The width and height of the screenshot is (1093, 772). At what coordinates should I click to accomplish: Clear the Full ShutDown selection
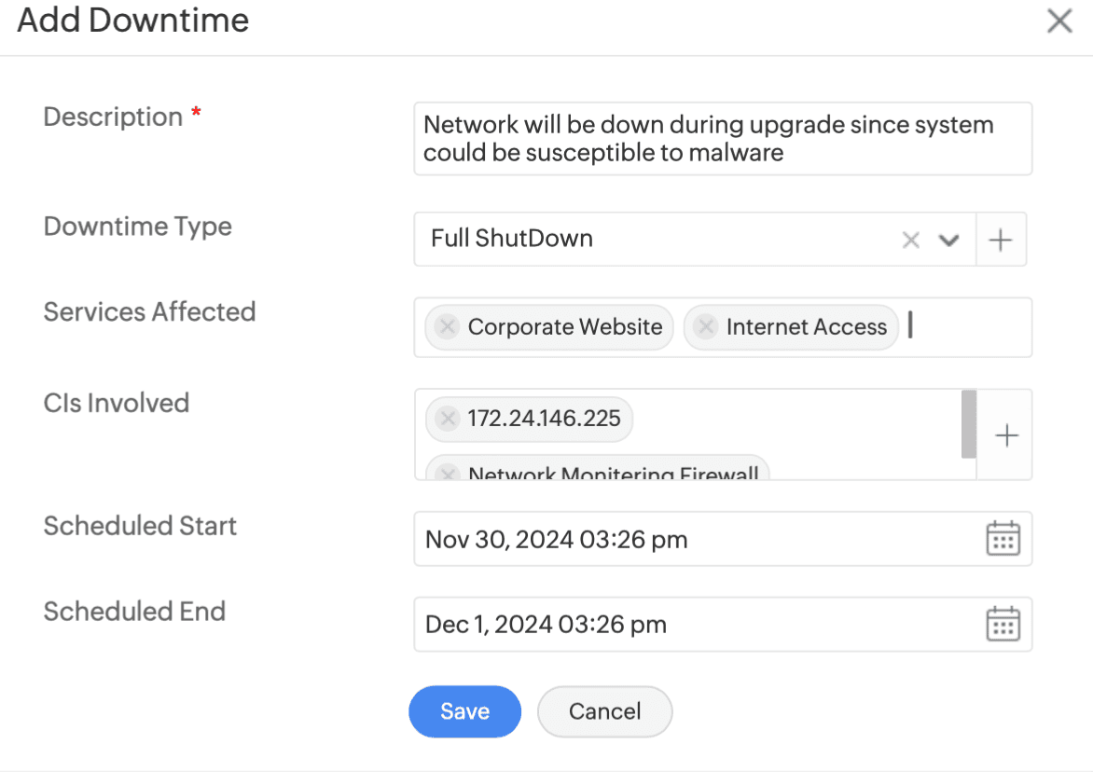[x=910, y=241]
